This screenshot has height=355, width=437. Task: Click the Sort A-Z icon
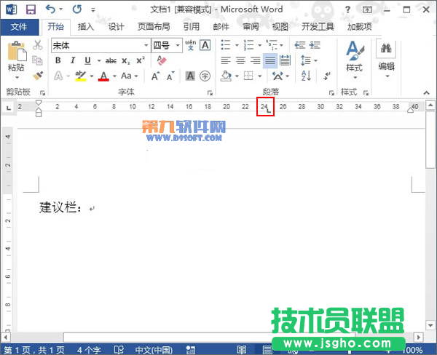tap(306, 76)
